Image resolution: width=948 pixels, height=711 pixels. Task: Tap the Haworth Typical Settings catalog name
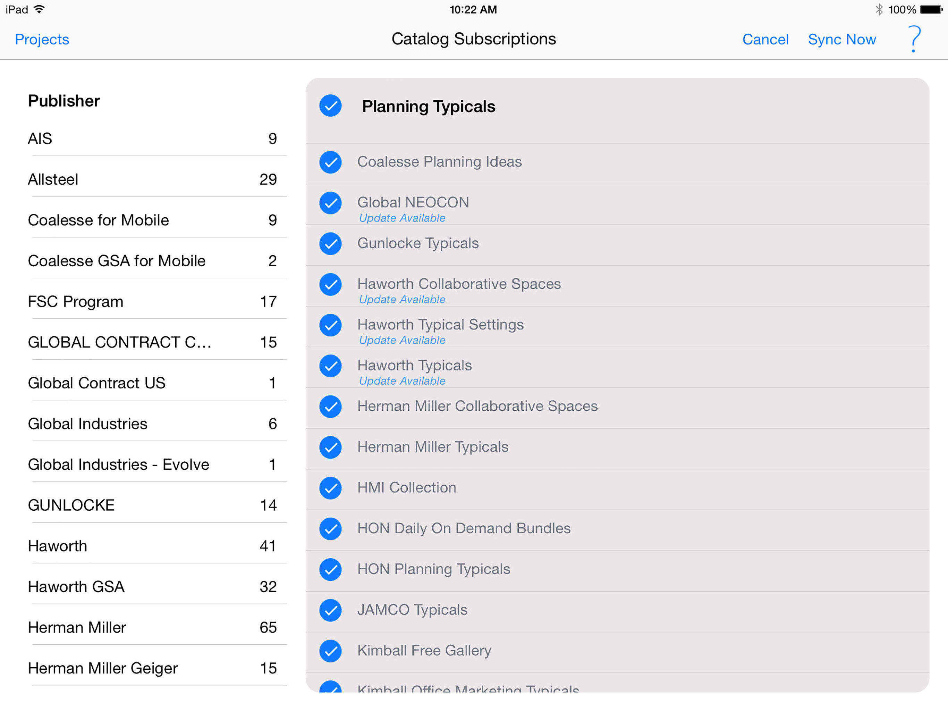441,325
